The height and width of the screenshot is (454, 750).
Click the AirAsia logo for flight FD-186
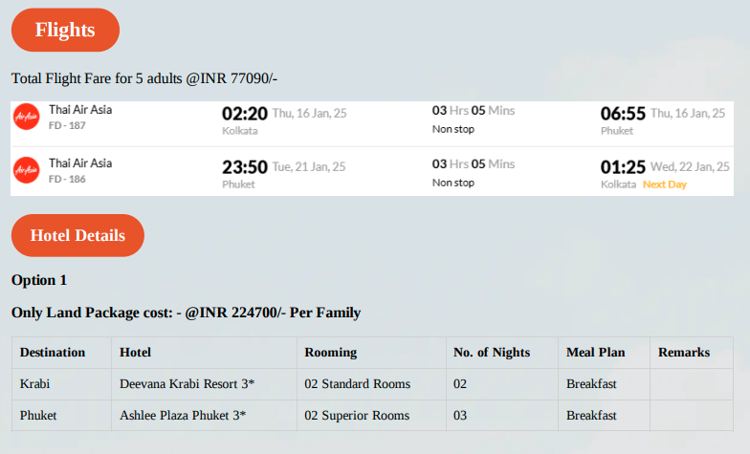[x=27, y=170]
